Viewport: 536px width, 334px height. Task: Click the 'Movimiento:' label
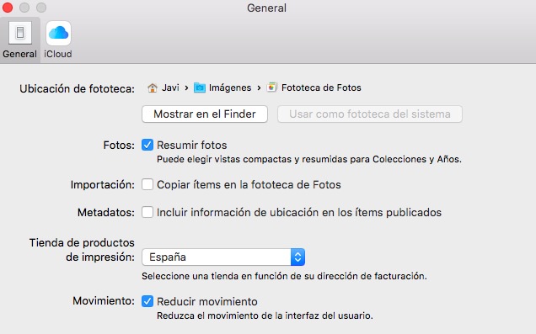[104, 301]
